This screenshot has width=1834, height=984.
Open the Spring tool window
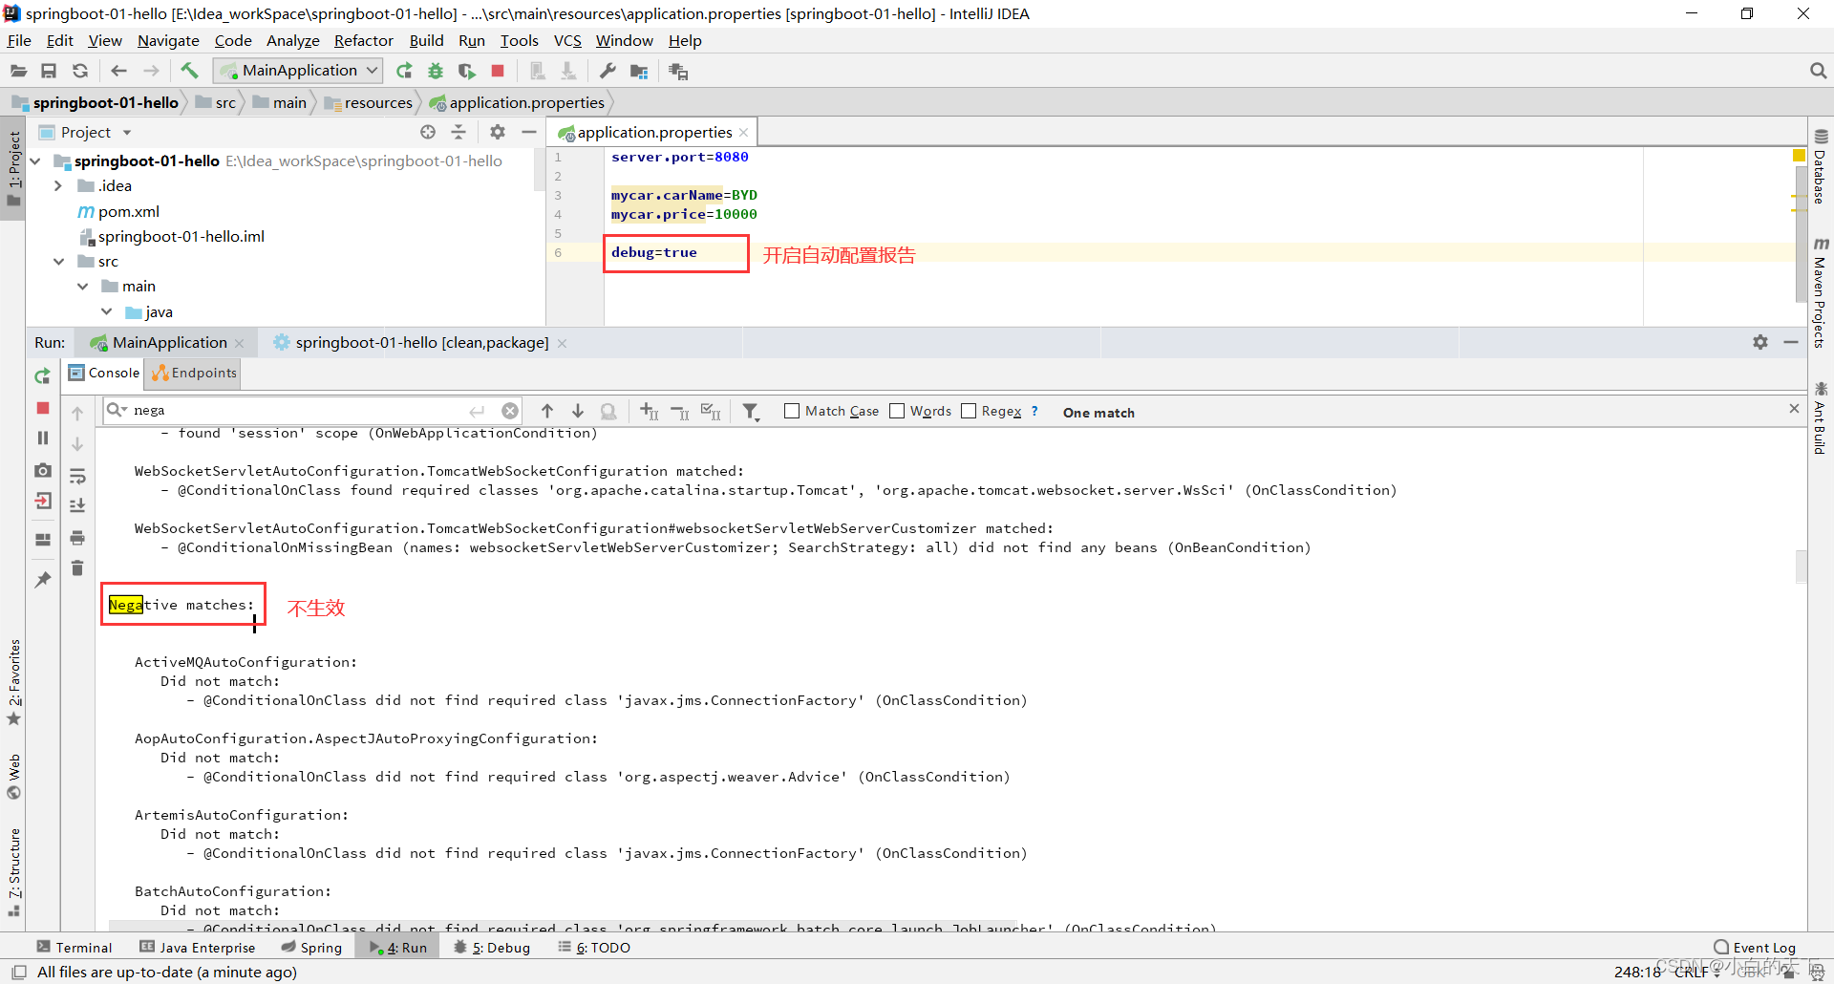pyautogui.click(x=311, y=948)
